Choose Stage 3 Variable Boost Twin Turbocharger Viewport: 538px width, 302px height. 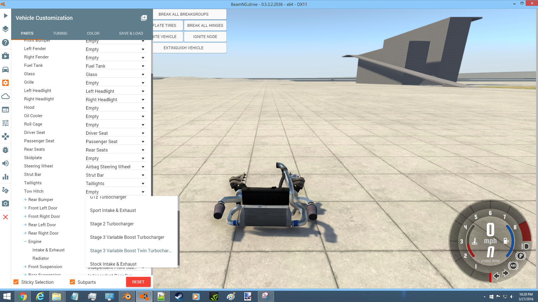pyautogui.click(x=131, y=251)
